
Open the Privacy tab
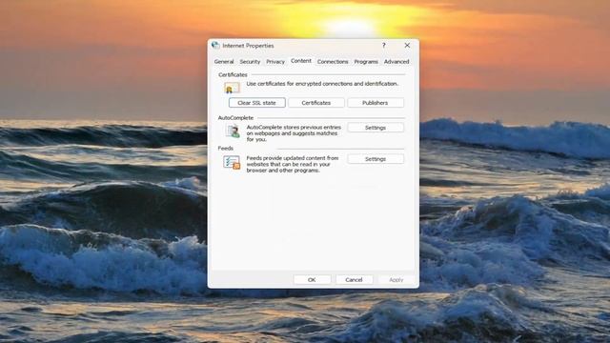click(x=275, y=61)
